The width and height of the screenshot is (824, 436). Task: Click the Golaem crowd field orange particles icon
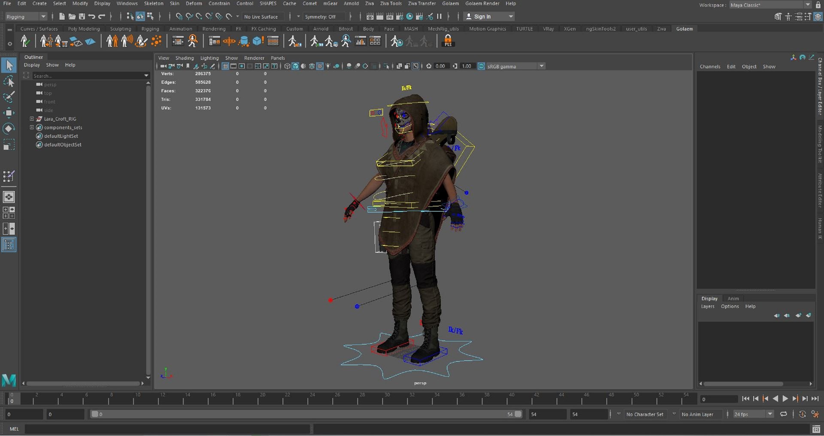pos(156,41)
